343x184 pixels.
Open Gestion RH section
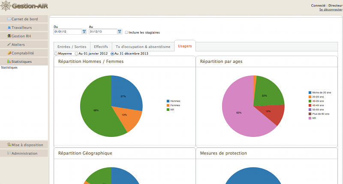24,36
